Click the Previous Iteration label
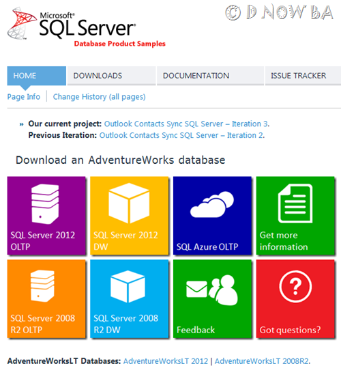Screen dimensions: 341x368 (x=63, y=135)
